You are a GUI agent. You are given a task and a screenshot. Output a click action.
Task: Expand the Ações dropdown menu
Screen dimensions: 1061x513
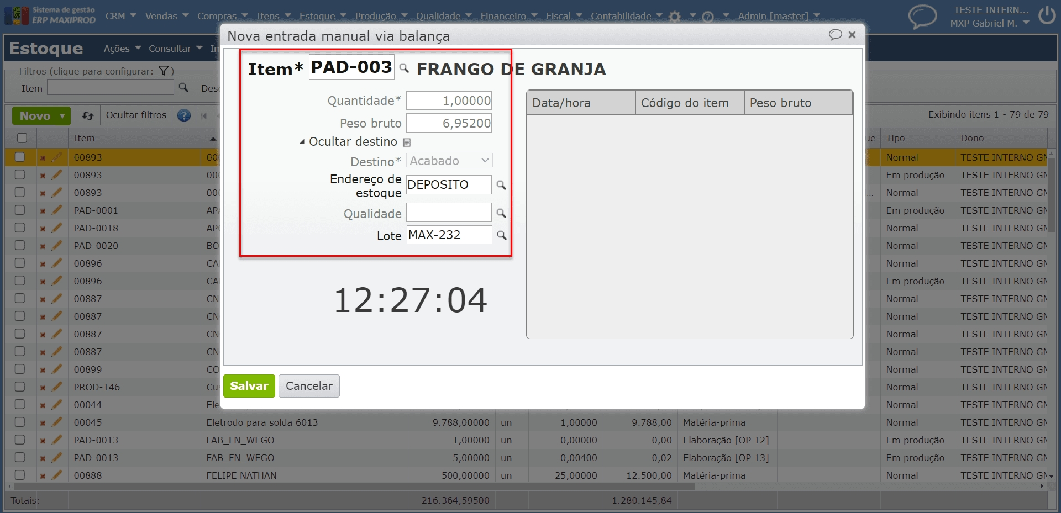tap(122, 49)
